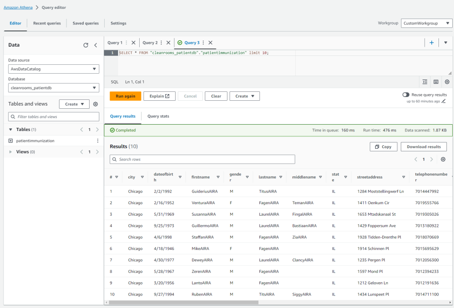
Task: Go to next Tables page
Action: coord(97,130)
